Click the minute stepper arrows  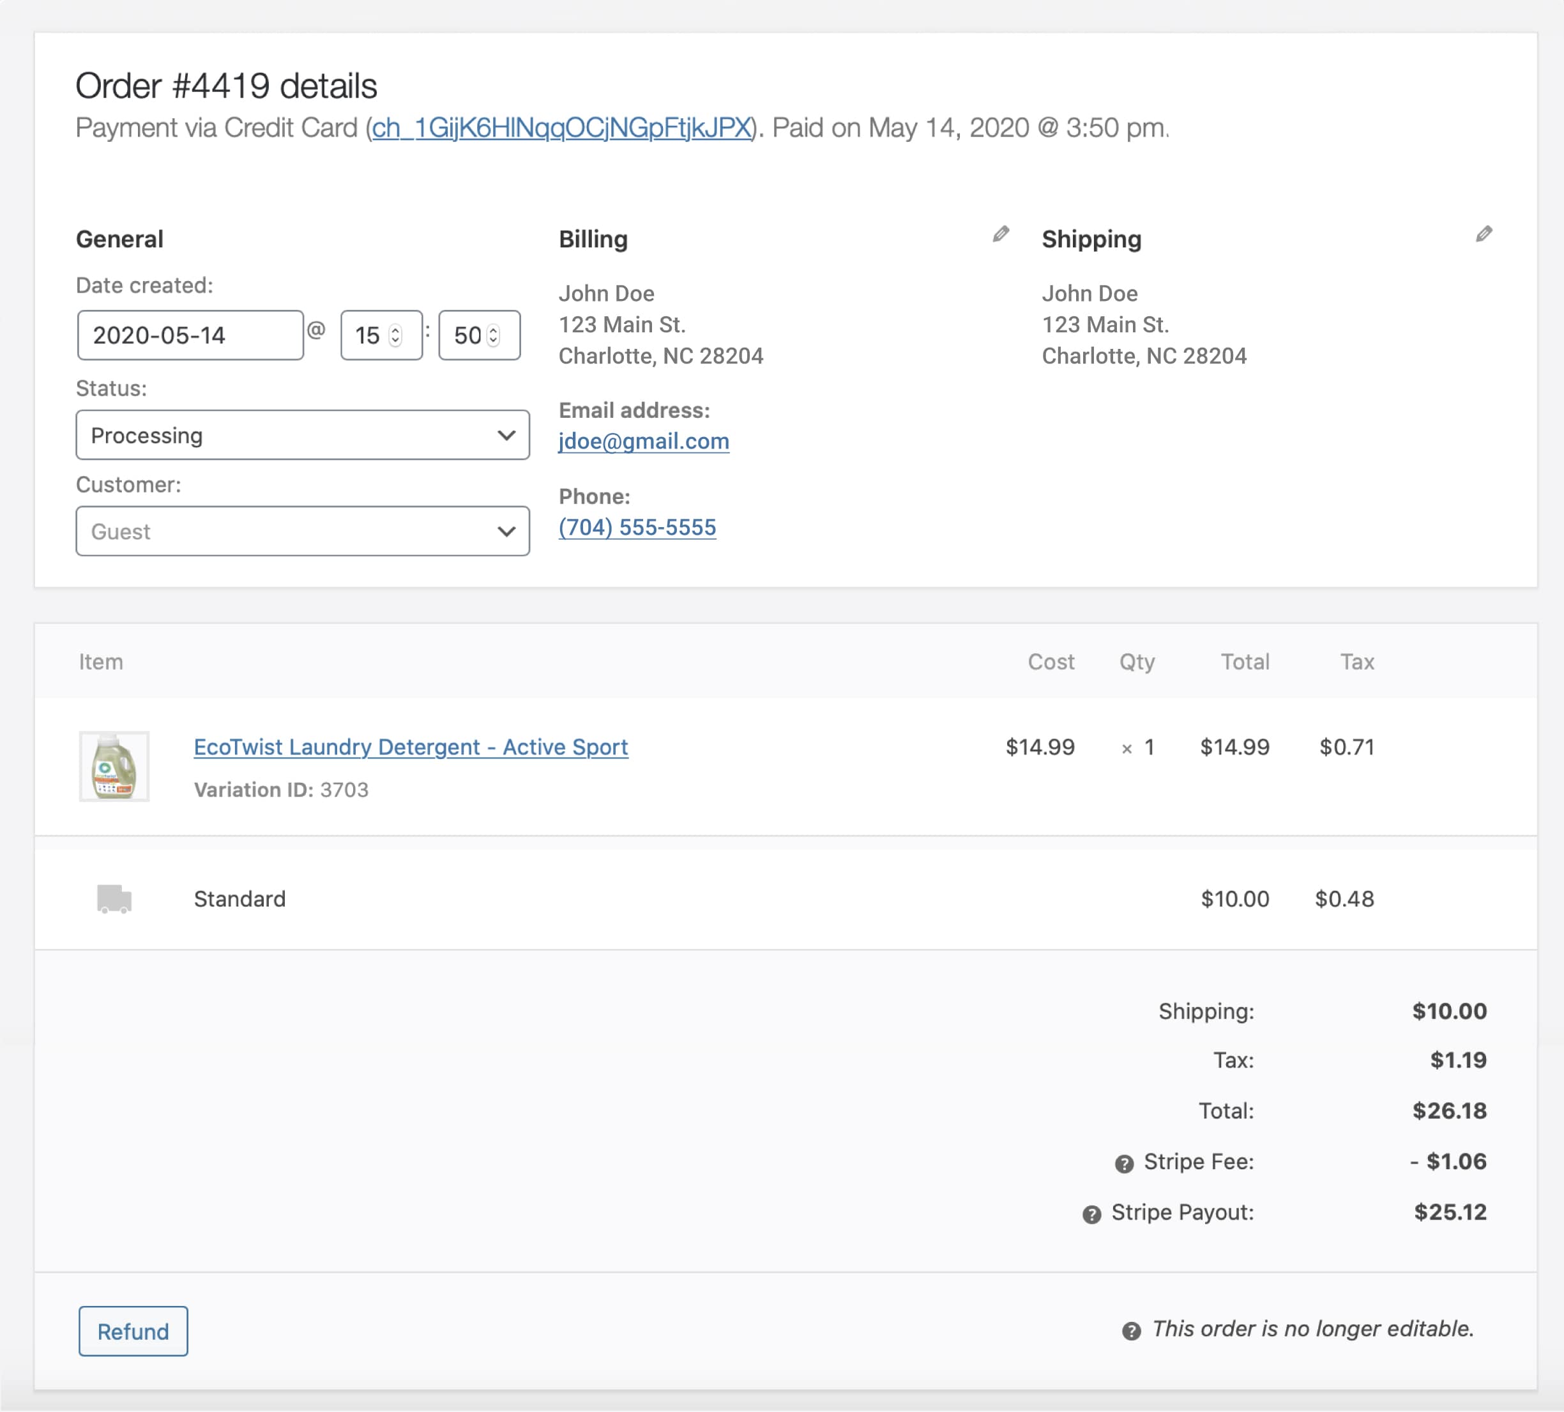pos(493,335)
